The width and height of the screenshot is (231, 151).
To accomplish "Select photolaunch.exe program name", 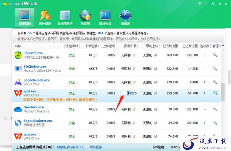I will 37,80.
